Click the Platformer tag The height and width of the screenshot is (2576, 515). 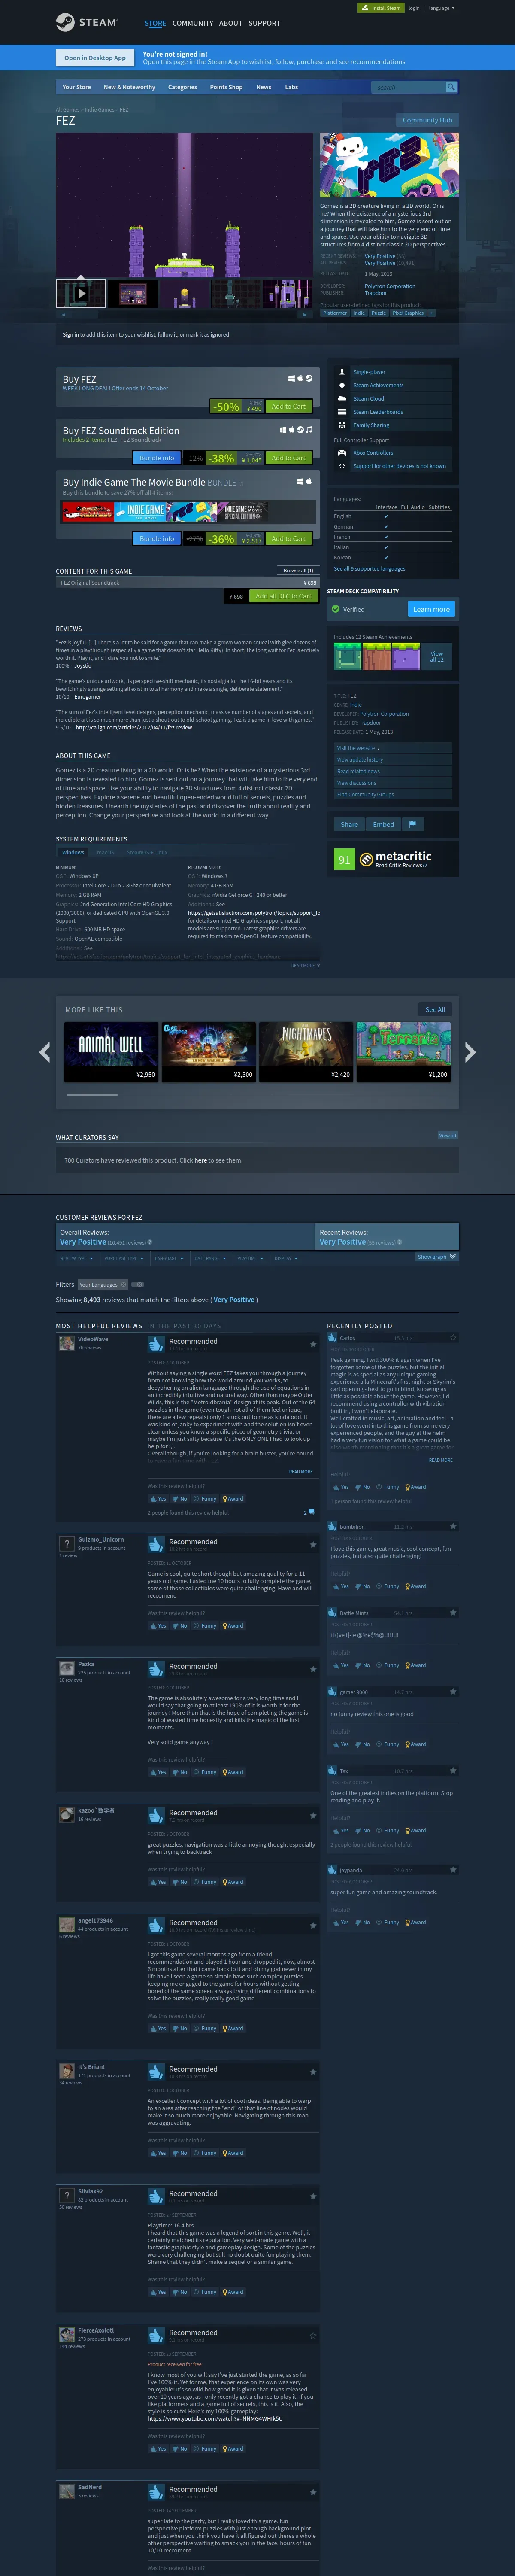click(335, 313)
